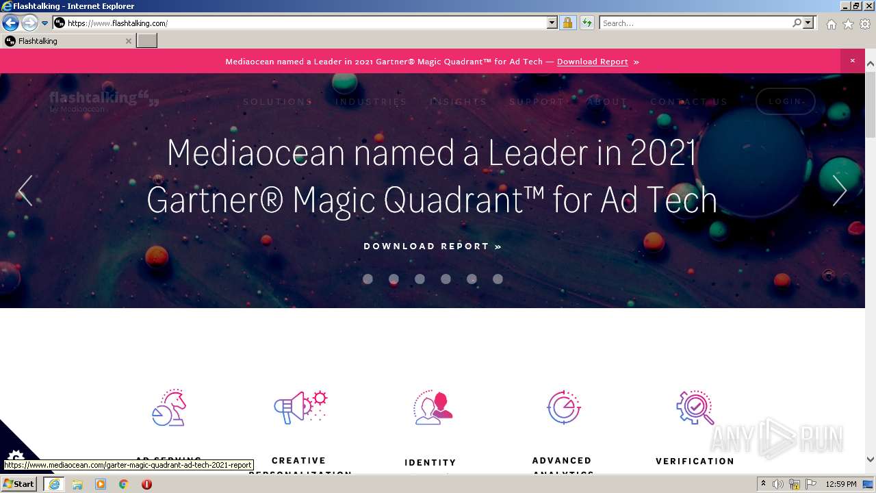Click the Internet Explorer taskbar icon
Viewport: 876px width, 493px height.
[54, 484]
